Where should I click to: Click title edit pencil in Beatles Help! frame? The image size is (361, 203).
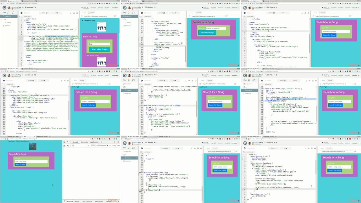[34, 7]
